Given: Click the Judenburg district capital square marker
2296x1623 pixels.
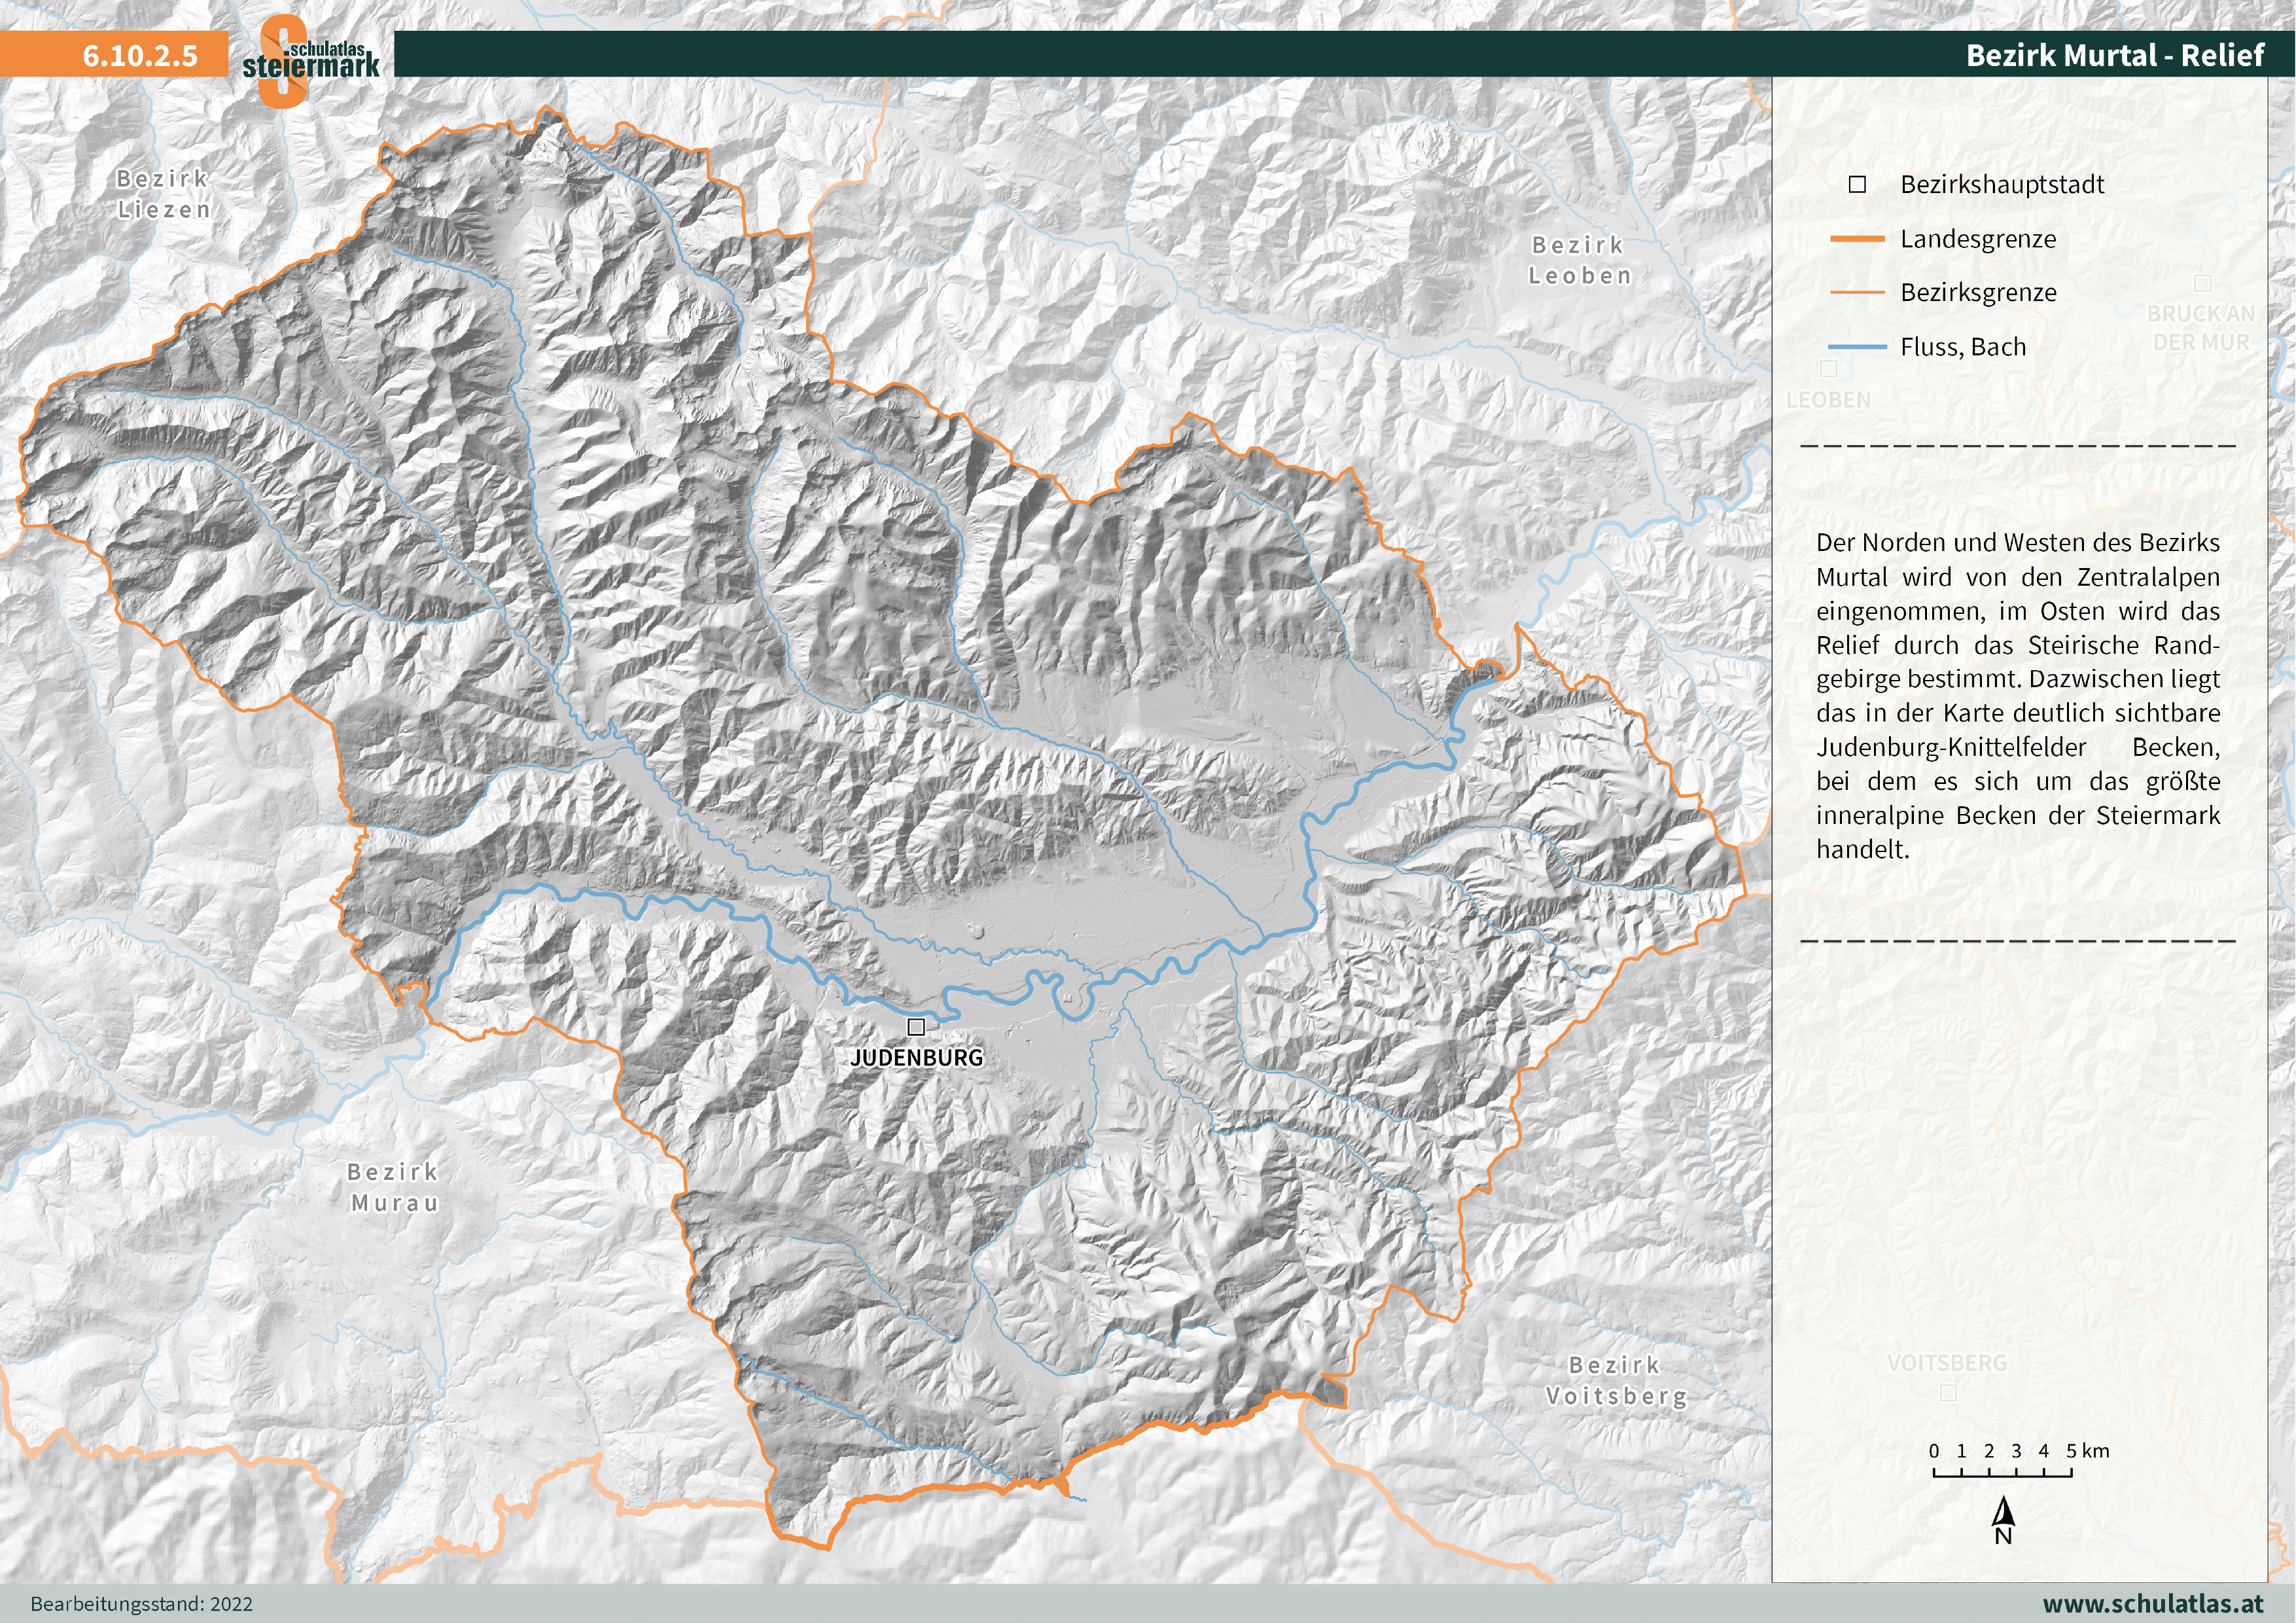Looking at the screenshot, I should coord(916,1027).
